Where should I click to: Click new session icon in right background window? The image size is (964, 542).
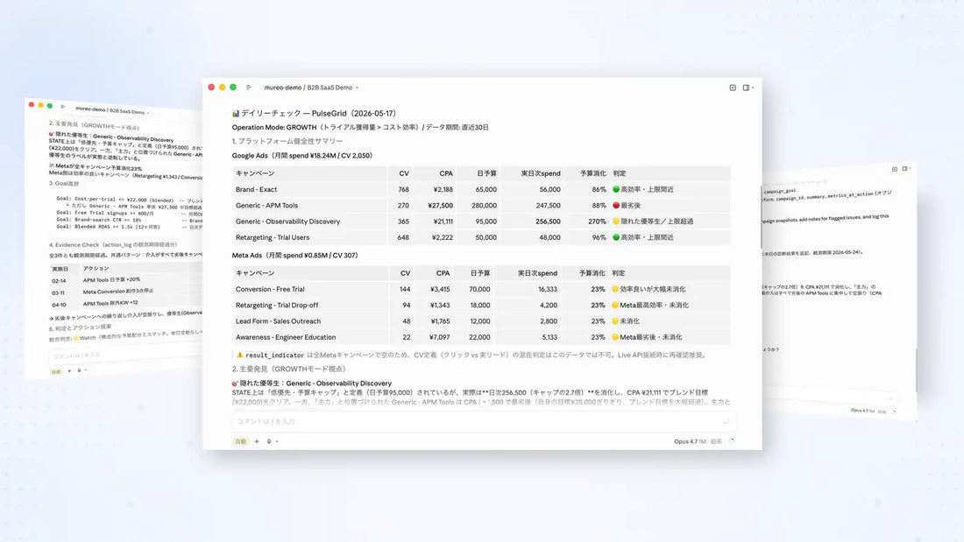point(895,169)
